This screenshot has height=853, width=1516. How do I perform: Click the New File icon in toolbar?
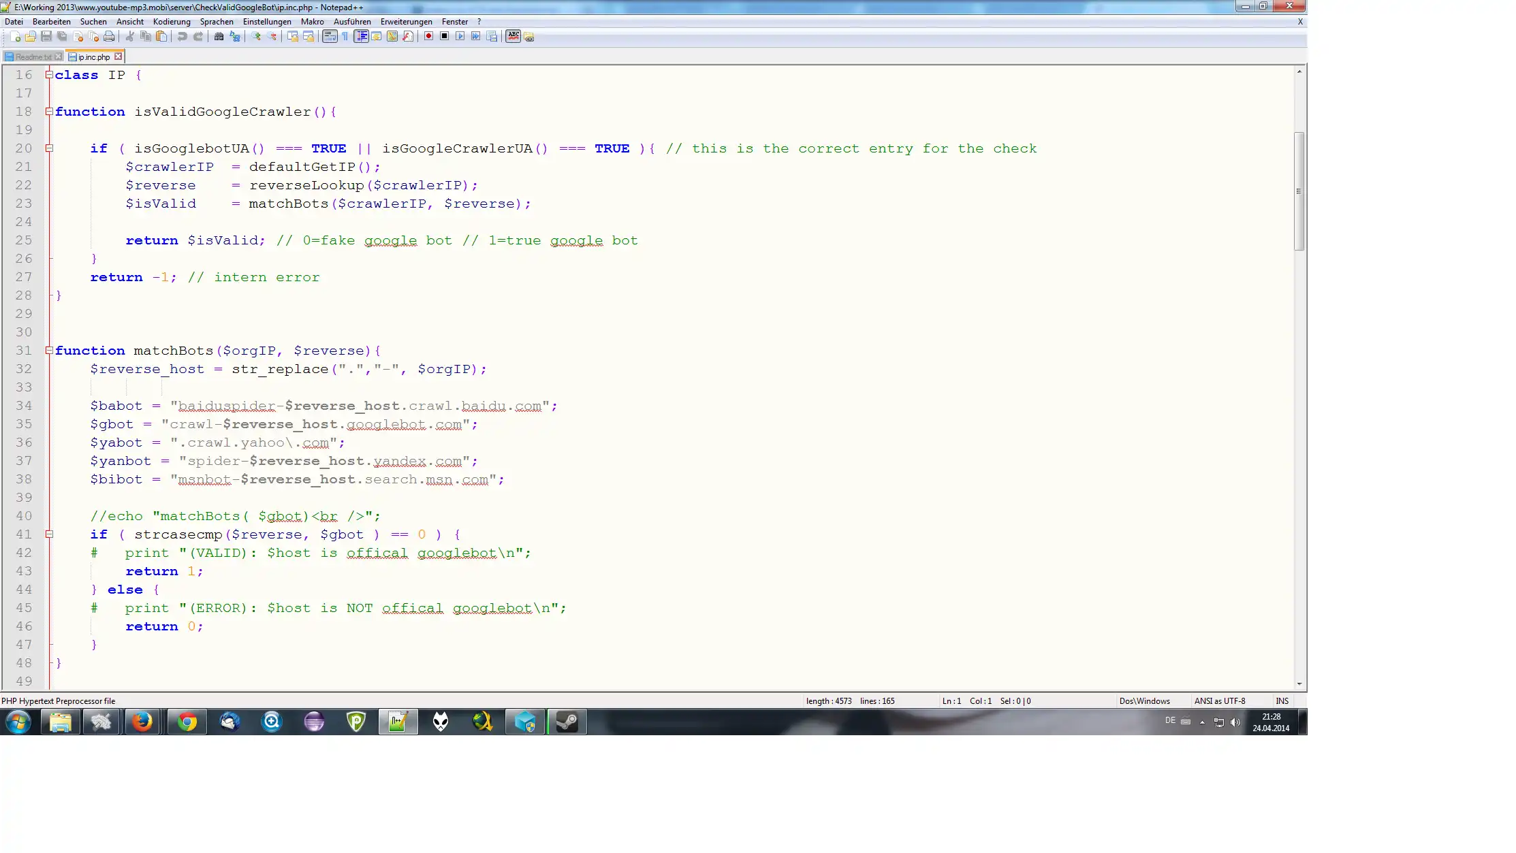click(14, 36)
